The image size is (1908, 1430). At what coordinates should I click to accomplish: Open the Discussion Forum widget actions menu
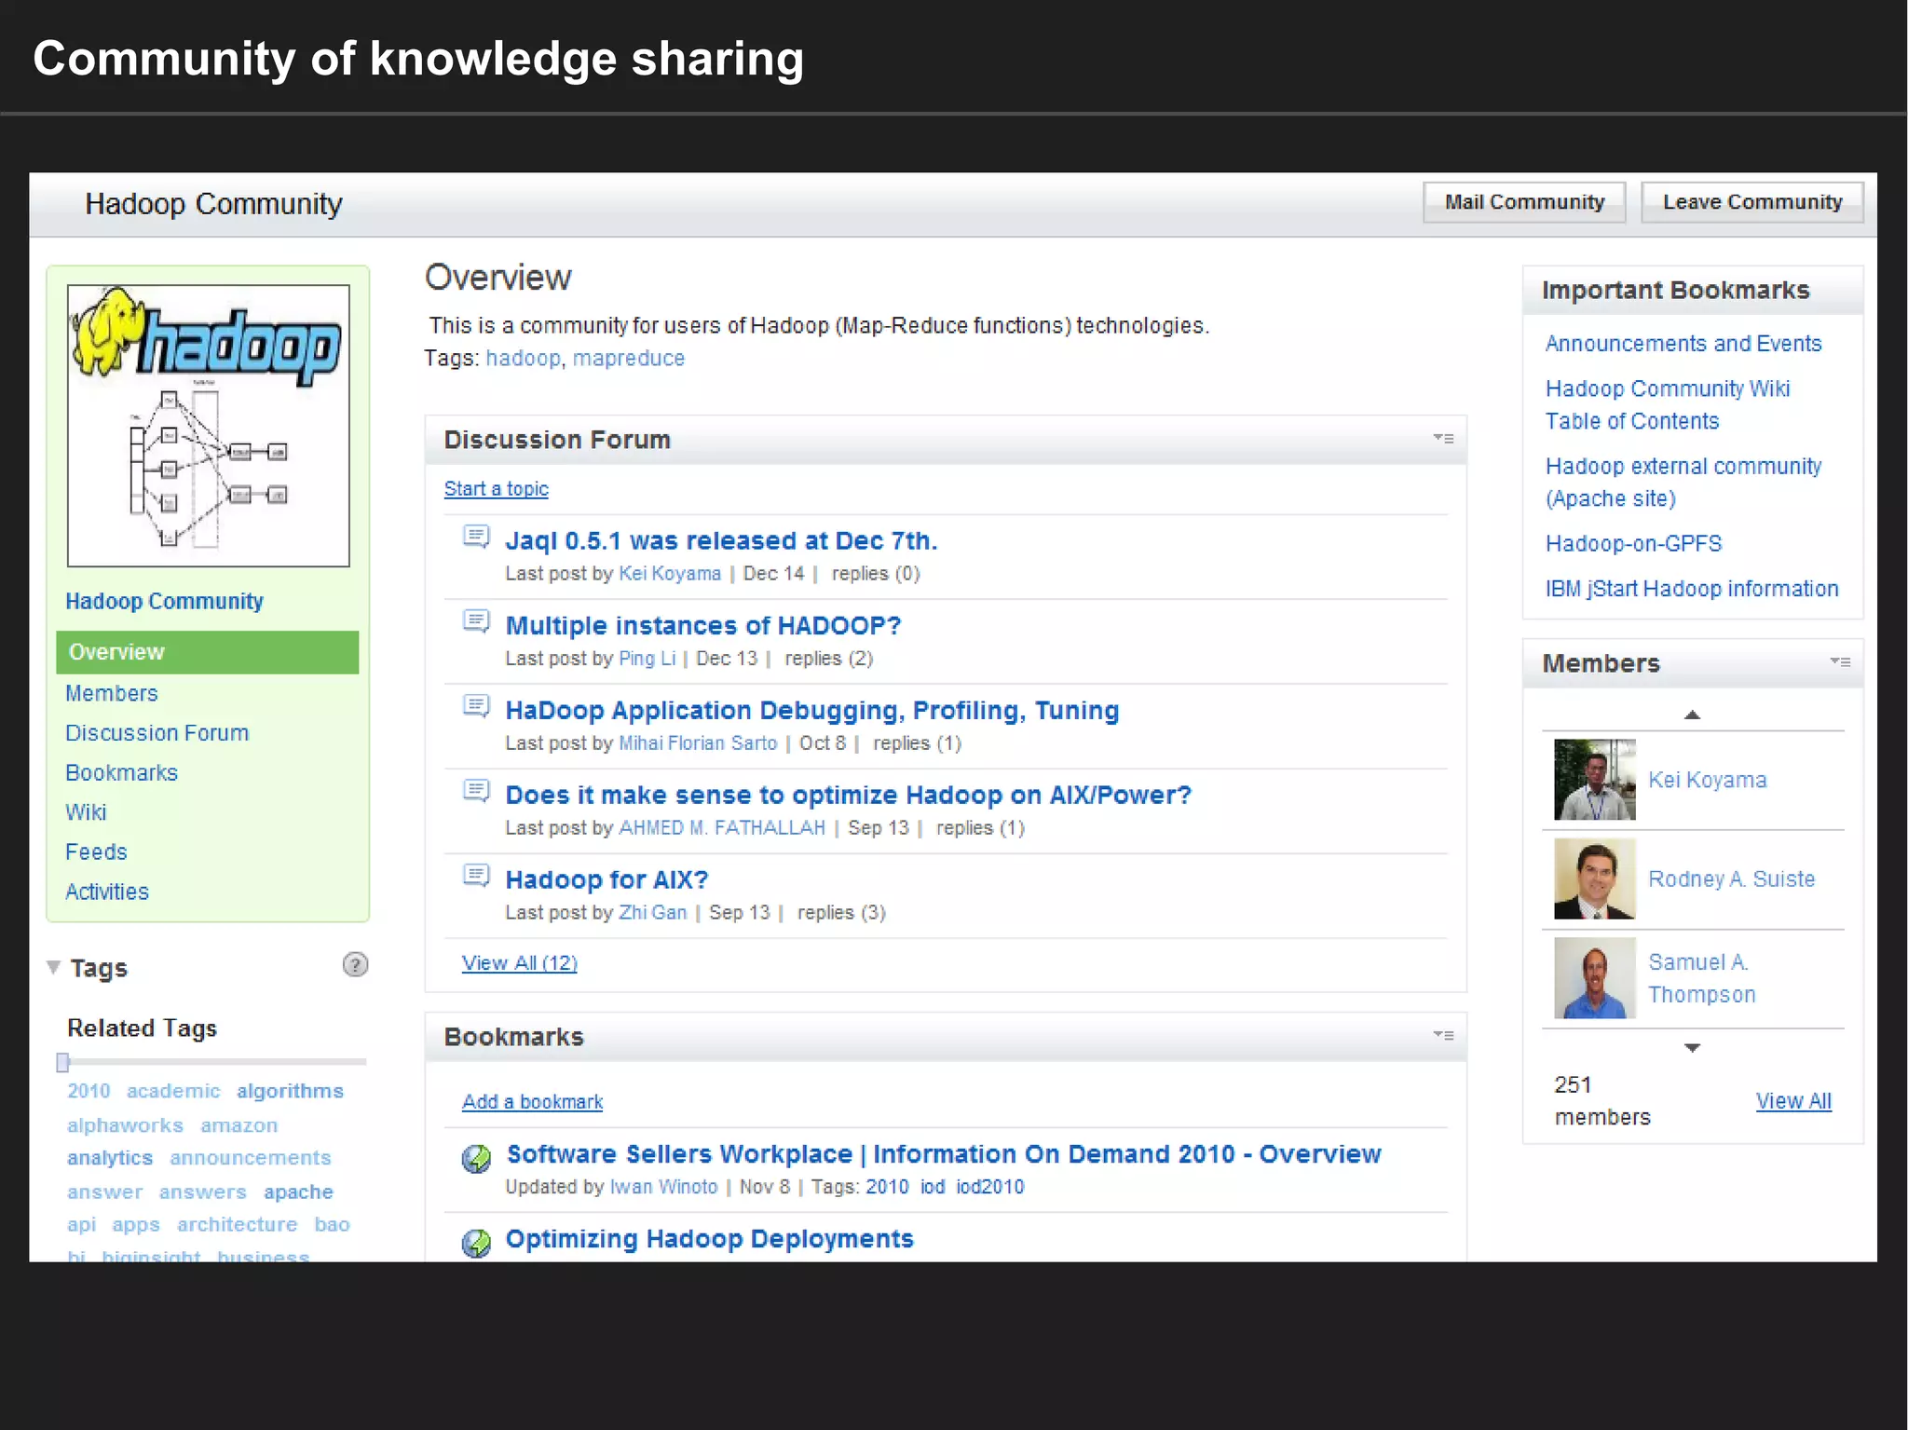click(1443, 438)
